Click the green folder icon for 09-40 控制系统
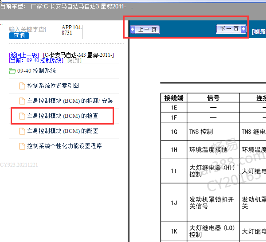This screenshot has height=242, width=266. pyautogui.click(x=12, y=71)
